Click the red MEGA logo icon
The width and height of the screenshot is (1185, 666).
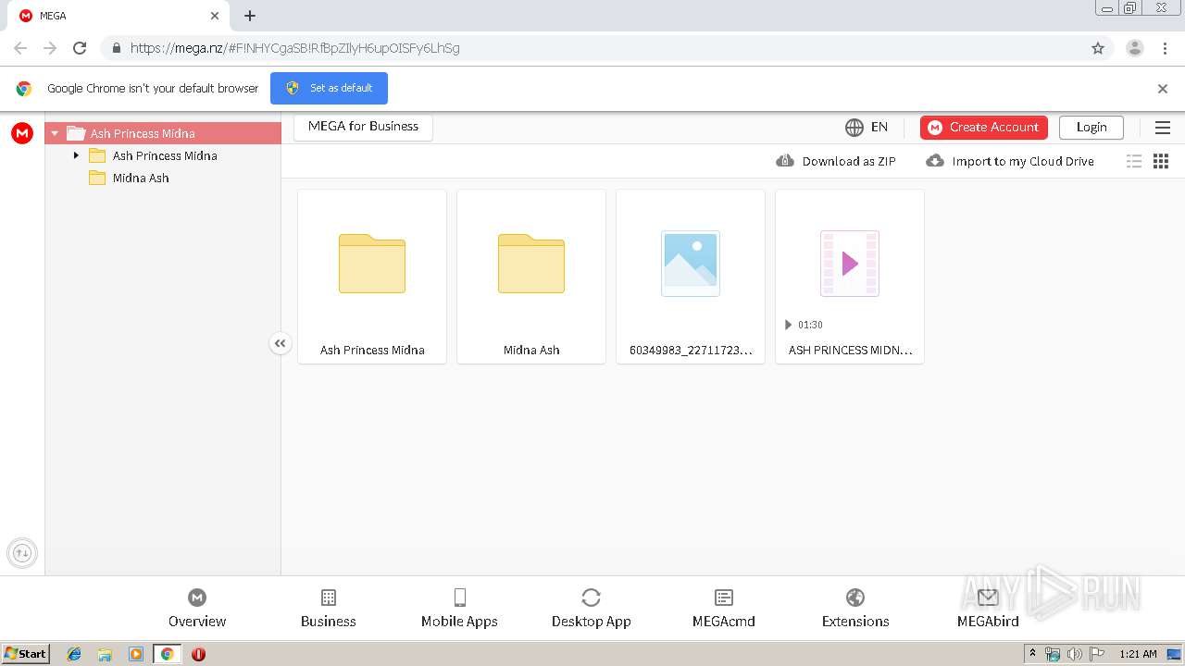pos(22,133)
